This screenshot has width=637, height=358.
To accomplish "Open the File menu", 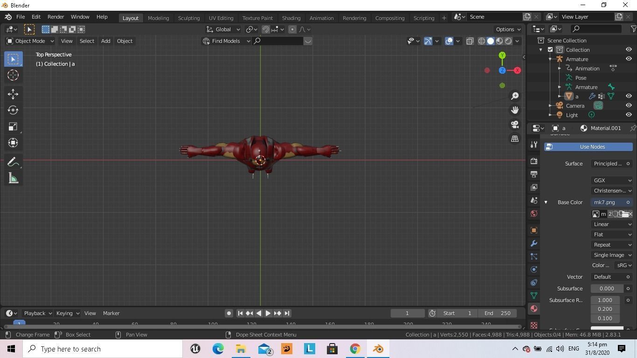I will pyautogui.click(x=21, y=17).
